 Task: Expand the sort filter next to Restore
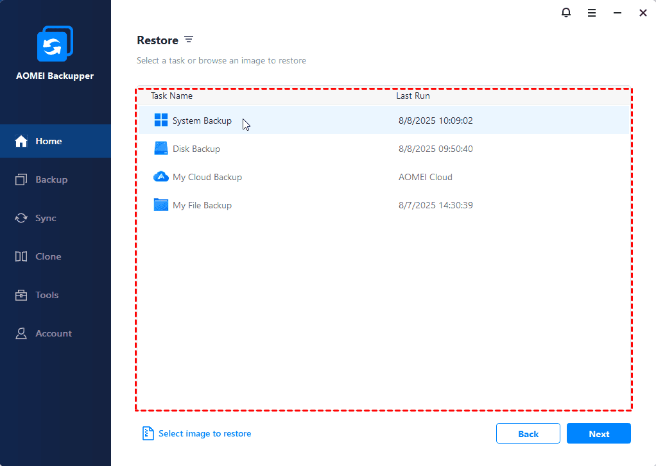click(x=189, y=40)
